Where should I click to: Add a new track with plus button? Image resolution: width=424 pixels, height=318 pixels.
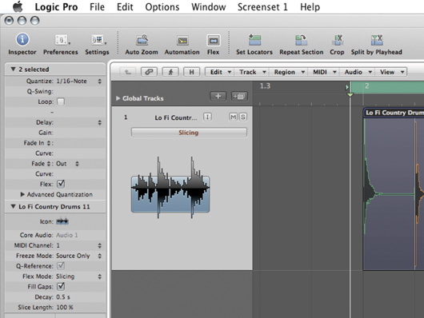218,96
